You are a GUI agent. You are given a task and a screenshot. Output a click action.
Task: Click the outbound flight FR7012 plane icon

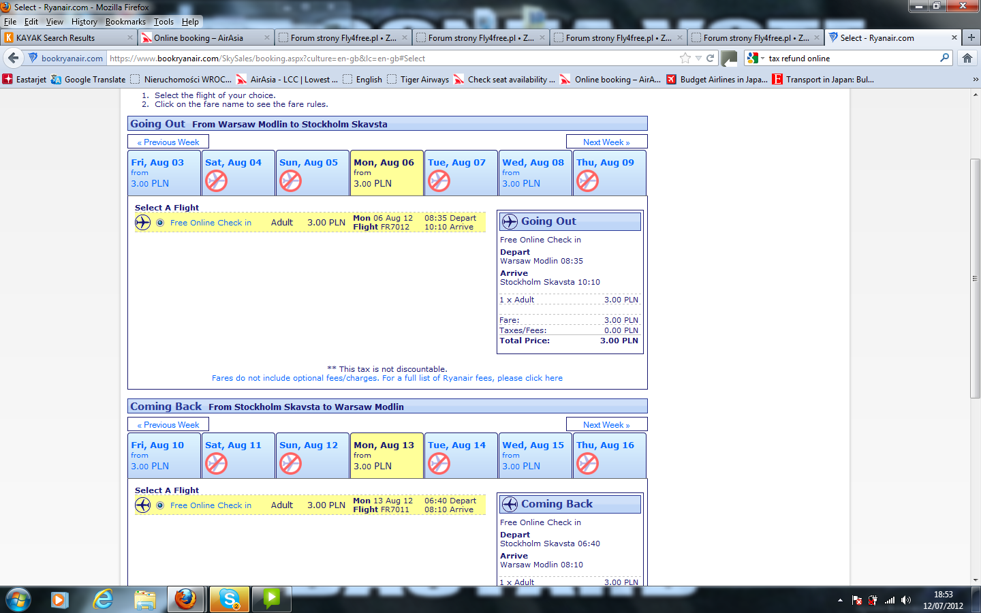point(142,223)
